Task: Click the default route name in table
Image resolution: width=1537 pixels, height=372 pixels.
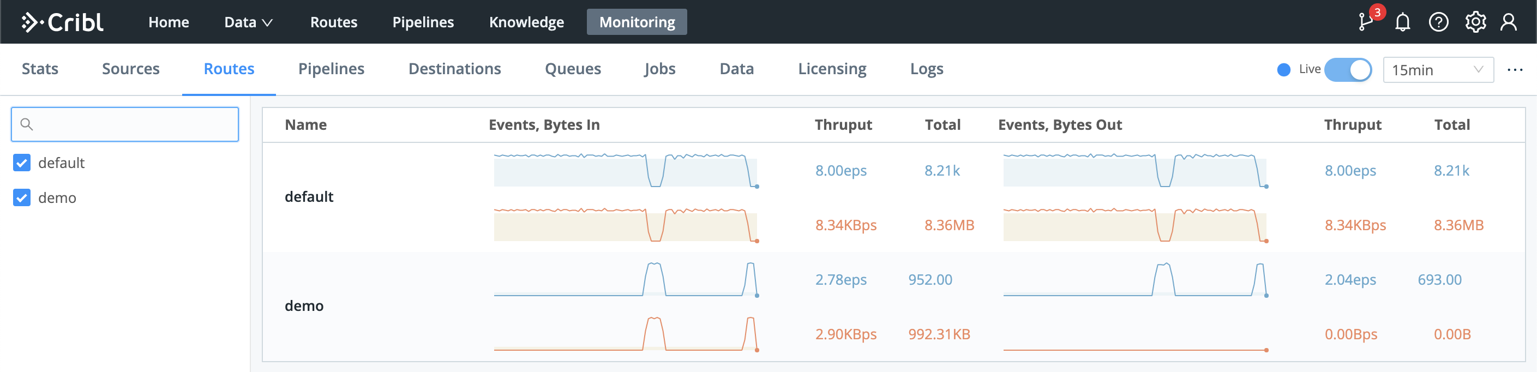Action: (x=309, y=196)
